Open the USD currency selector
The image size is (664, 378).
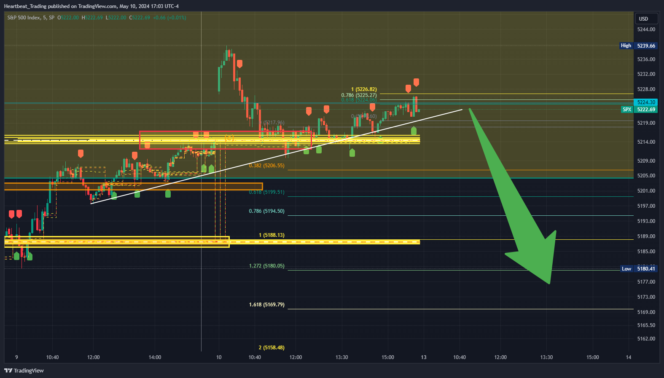pos(646,19)
